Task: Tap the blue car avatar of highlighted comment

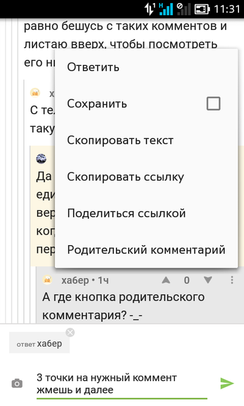Action: coord(41,158)
